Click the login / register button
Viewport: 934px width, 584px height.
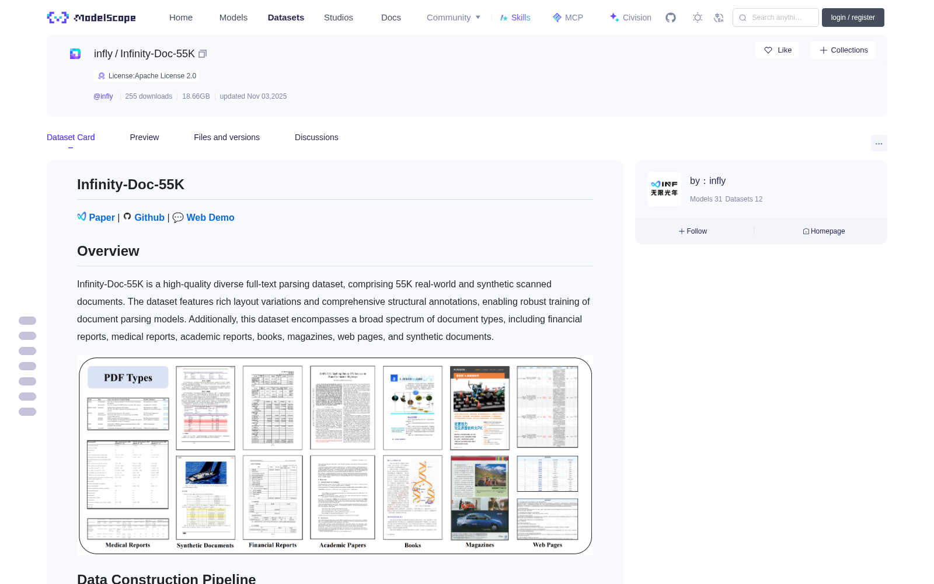[x=853, y=18]
